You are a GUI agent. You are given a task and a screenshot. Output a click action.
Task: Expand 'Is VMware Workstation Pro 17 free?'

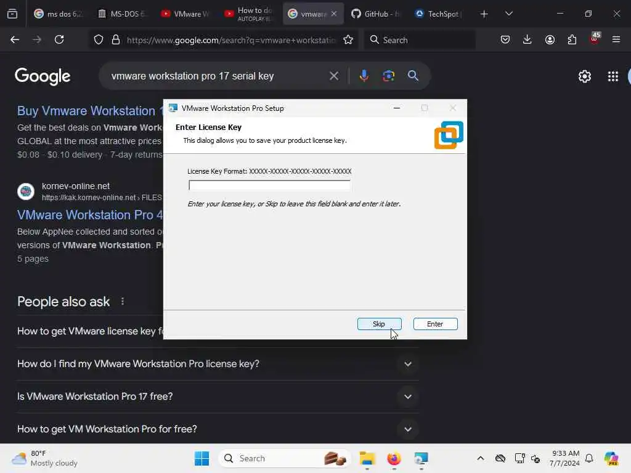[x=218, y=397]
